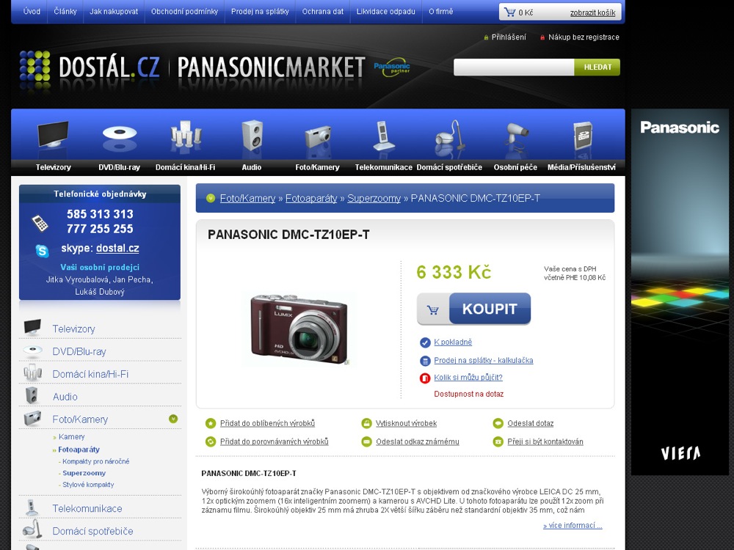Click the Televizory category icon in banner
The width and height of the screenshot is (734, 550).
tap(54, 136)
